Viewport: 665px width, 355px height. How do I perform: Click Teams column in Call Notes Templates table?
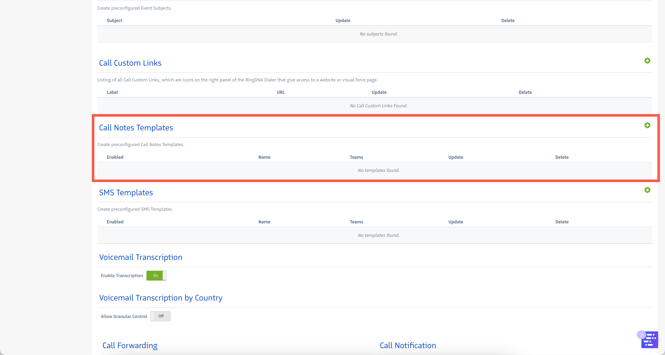(x=356, y=157)
